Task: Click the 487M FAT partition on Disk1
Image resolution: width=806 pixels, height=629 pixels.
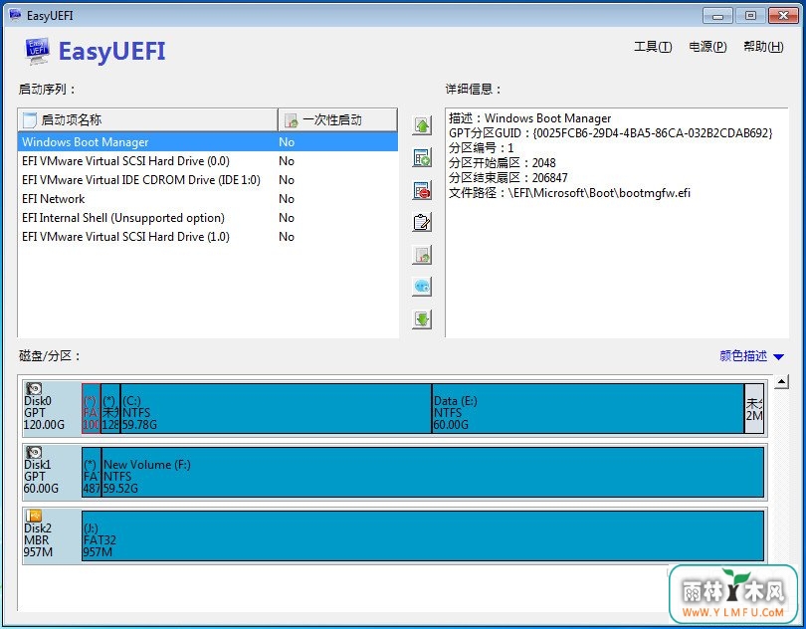Action: coord(92,472)
